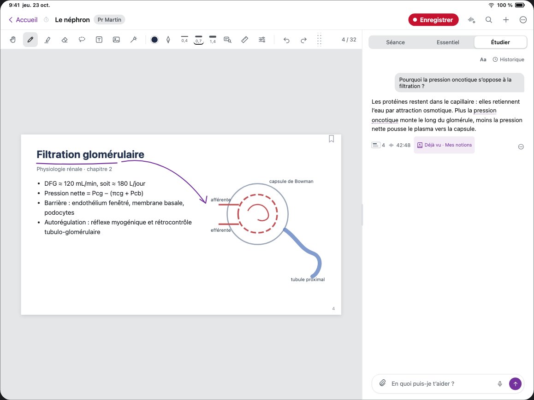Select the highlighter tool
534x400 pixels.
[x=47, y=40]
